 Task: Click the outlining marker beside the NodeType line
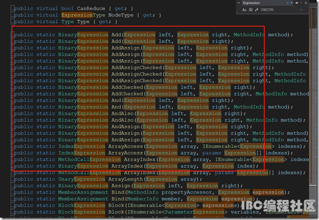(12, 15)
